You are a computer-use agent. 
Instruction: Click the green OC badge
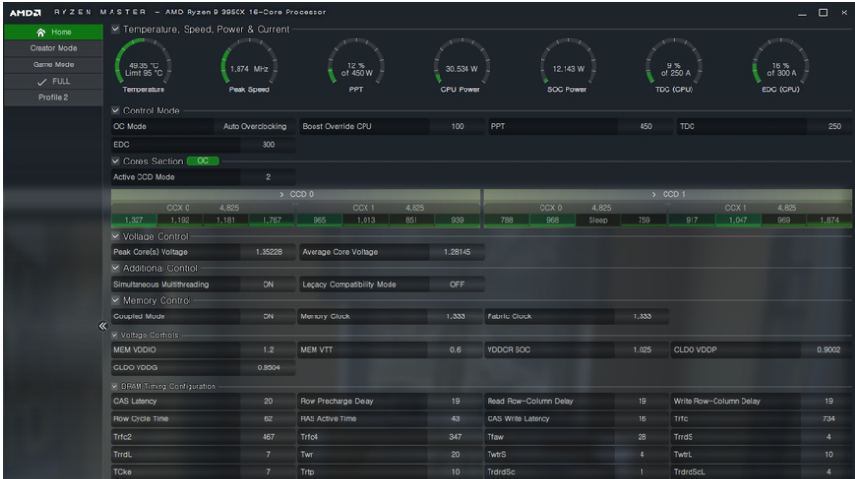pos(202,161)
